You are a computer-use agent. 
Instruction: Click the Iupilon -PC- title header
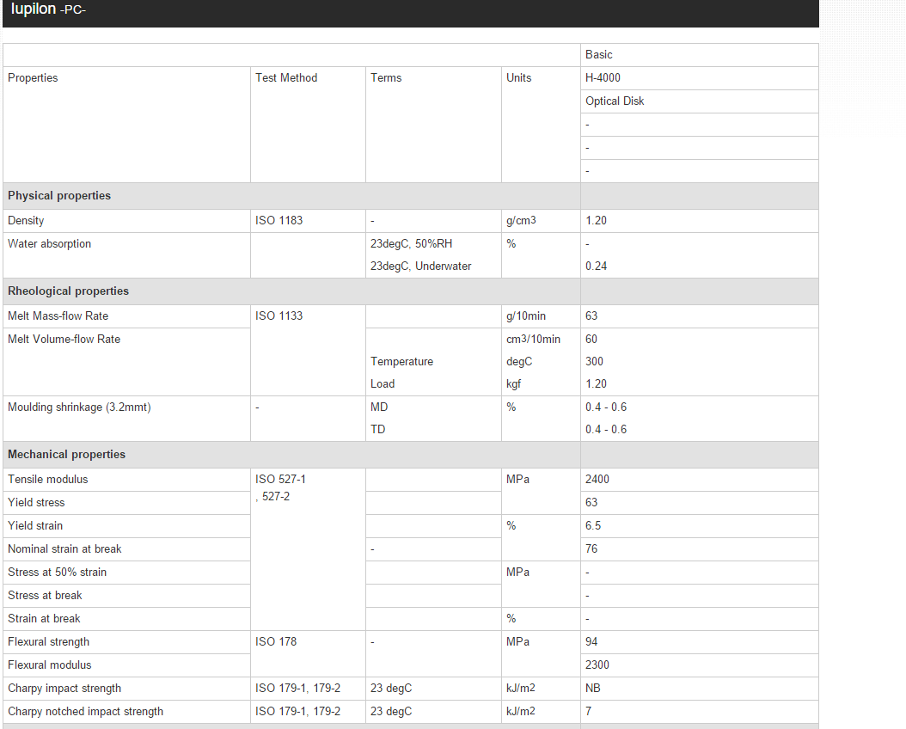48,9
